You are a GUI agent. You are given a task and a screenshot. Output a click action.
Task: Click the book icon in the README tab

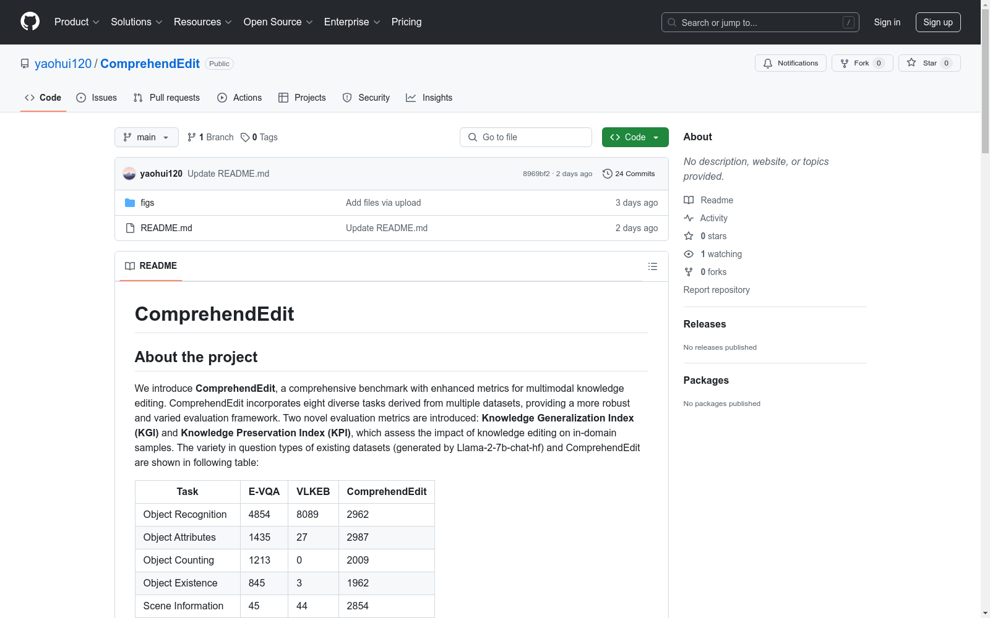pyautogui.click(x=130, y=266)
